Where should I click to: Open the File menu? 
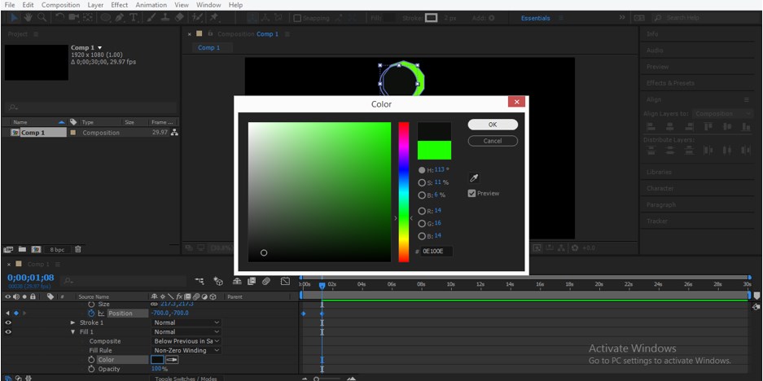point(10,5)
